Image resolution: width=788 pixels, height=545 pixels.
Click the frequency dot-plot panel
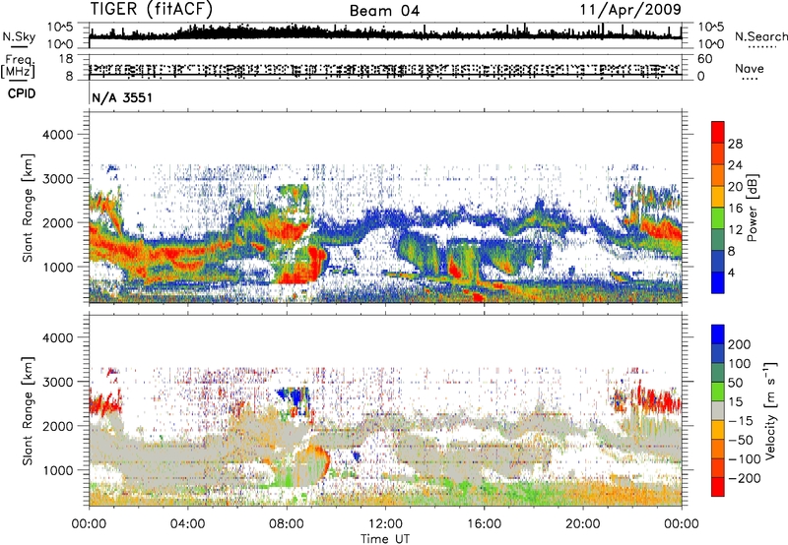point(385,68)
